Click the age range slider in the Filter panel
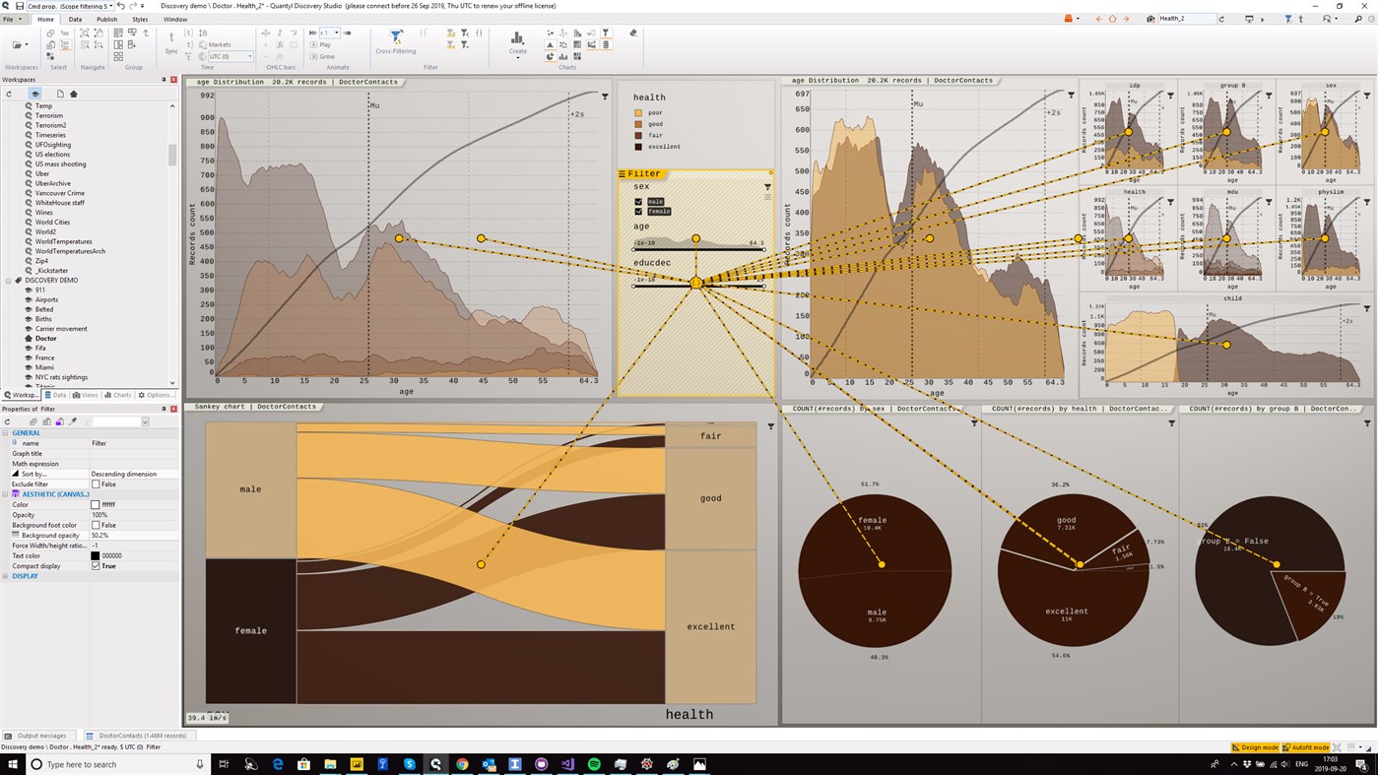Screen dimensions: 1378x775 (x=696, y=248)
